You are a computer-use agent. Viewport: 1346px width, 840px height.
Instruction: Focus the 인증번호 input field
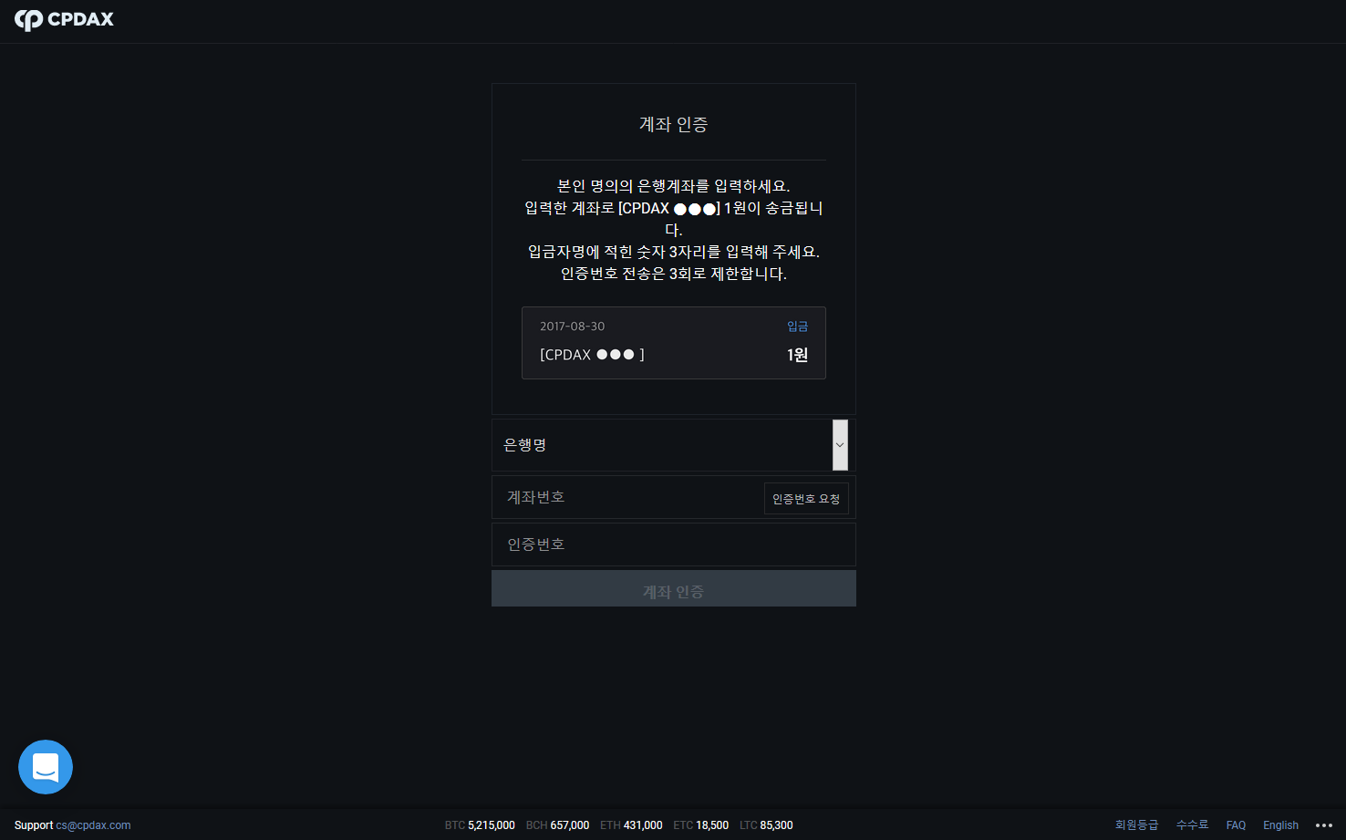[x=674, y=544]
